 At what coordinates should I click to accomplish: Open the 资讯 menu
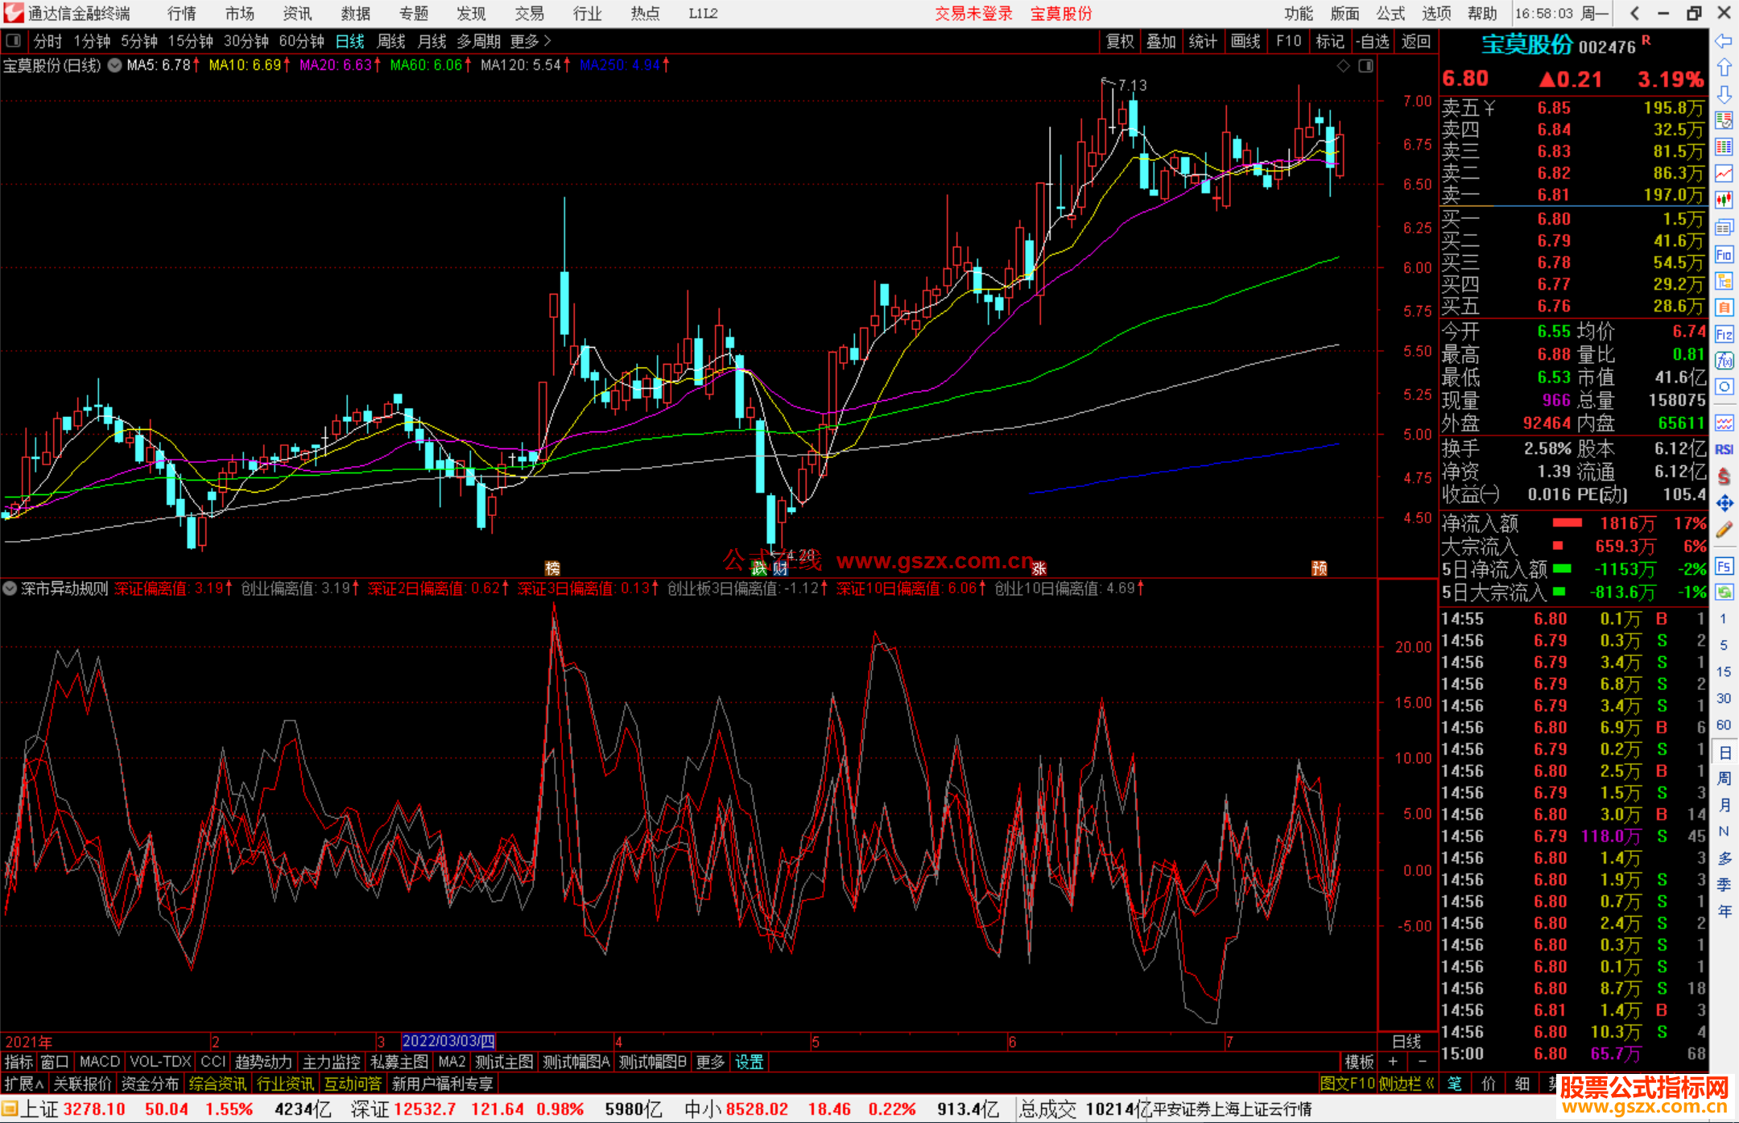pos(297,14)
